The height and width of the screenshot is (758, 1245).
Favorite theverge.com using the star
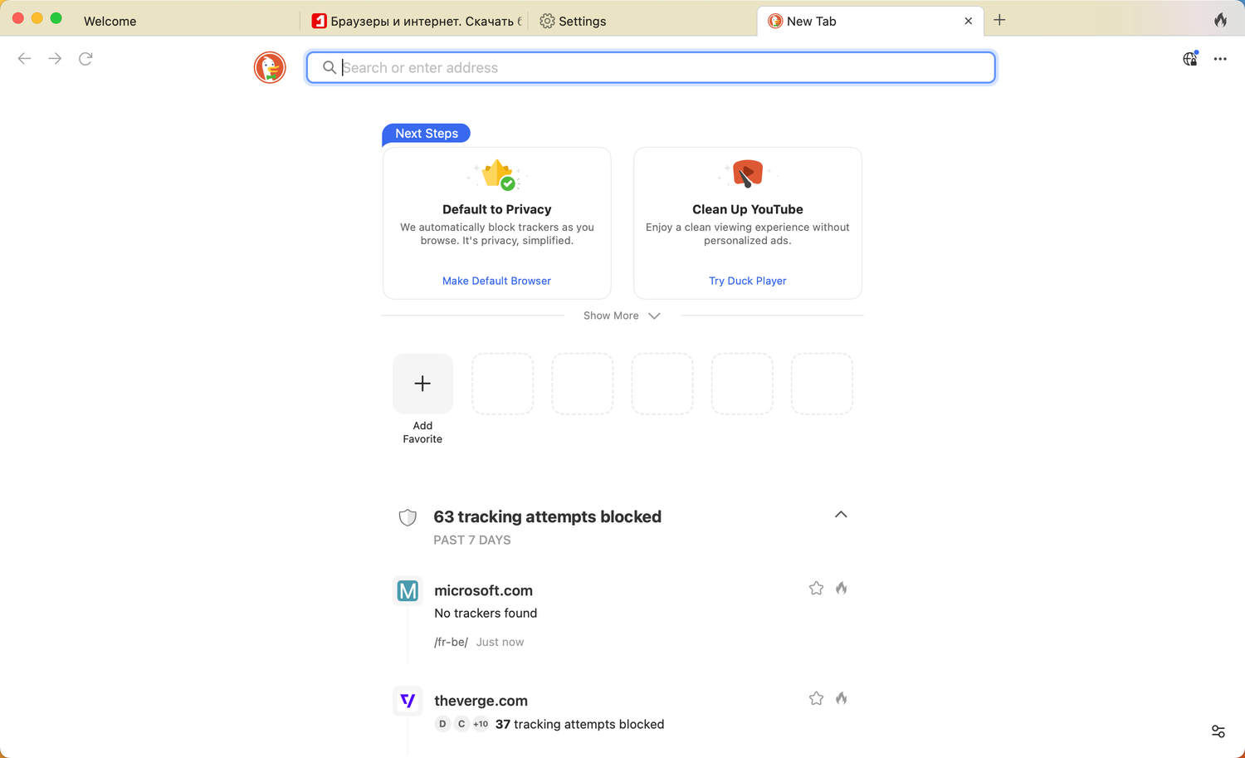(816, 699)
